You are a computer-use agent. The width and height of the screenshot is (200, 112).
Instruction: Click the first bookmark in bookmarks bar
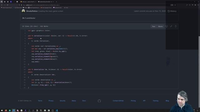[x=7, y=7]
